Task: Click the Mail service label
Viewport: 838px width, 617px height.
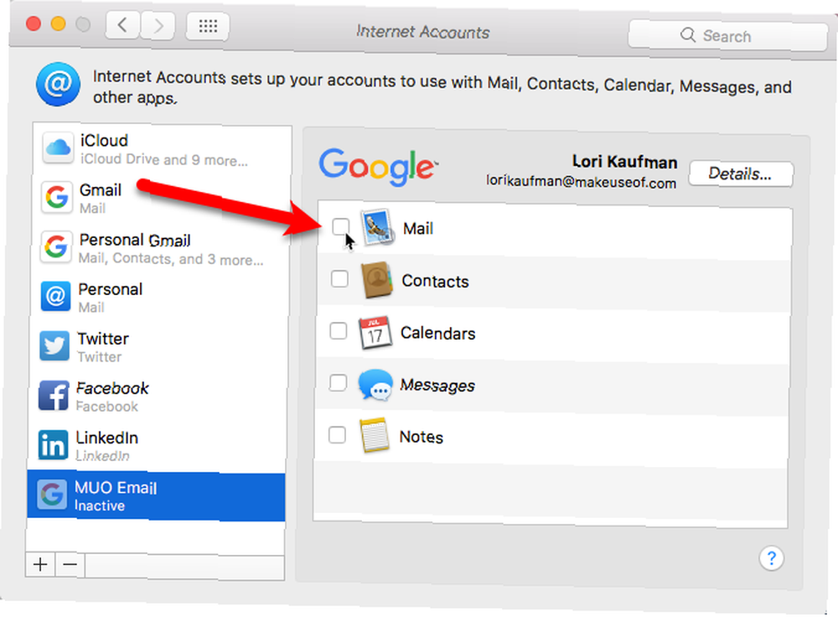Action: pos(418,229)
